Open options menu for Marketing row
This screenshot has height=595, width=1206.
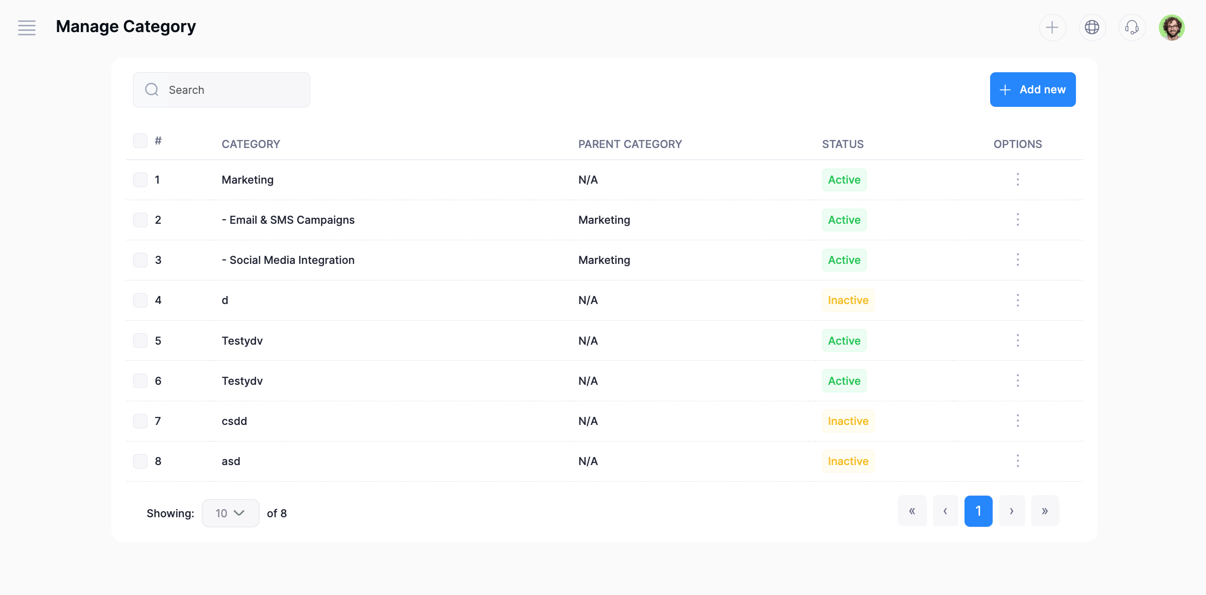click(x=1018, y=180)
